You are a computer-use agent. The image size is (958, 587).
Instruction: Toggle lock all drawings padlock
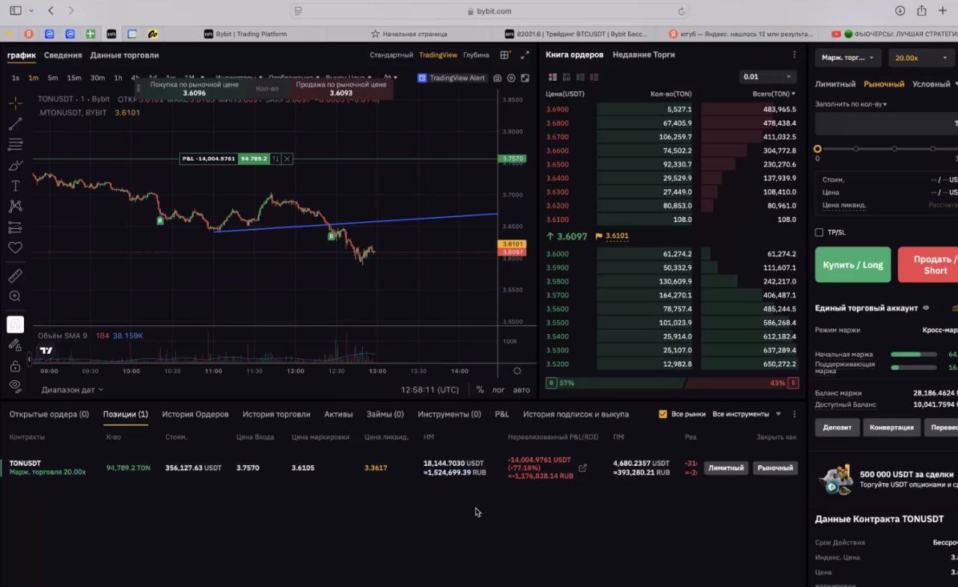point(15,366)
